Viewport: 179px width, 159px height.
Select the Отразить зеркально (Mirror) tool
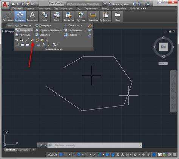tap(49, 30)
